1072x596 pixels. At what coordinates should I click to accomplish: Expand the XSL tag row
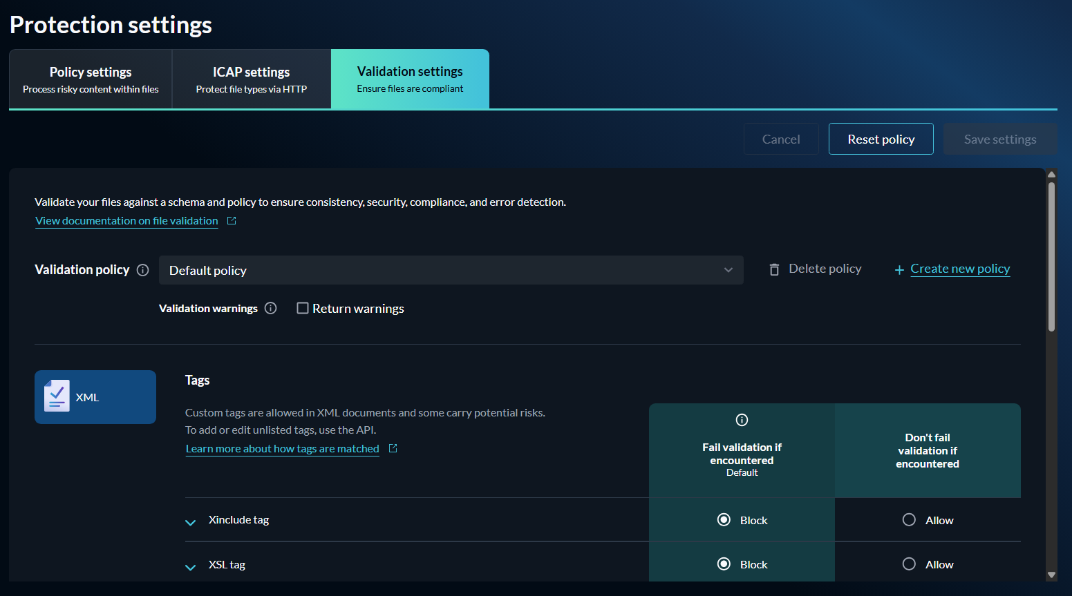coord(190,566)
